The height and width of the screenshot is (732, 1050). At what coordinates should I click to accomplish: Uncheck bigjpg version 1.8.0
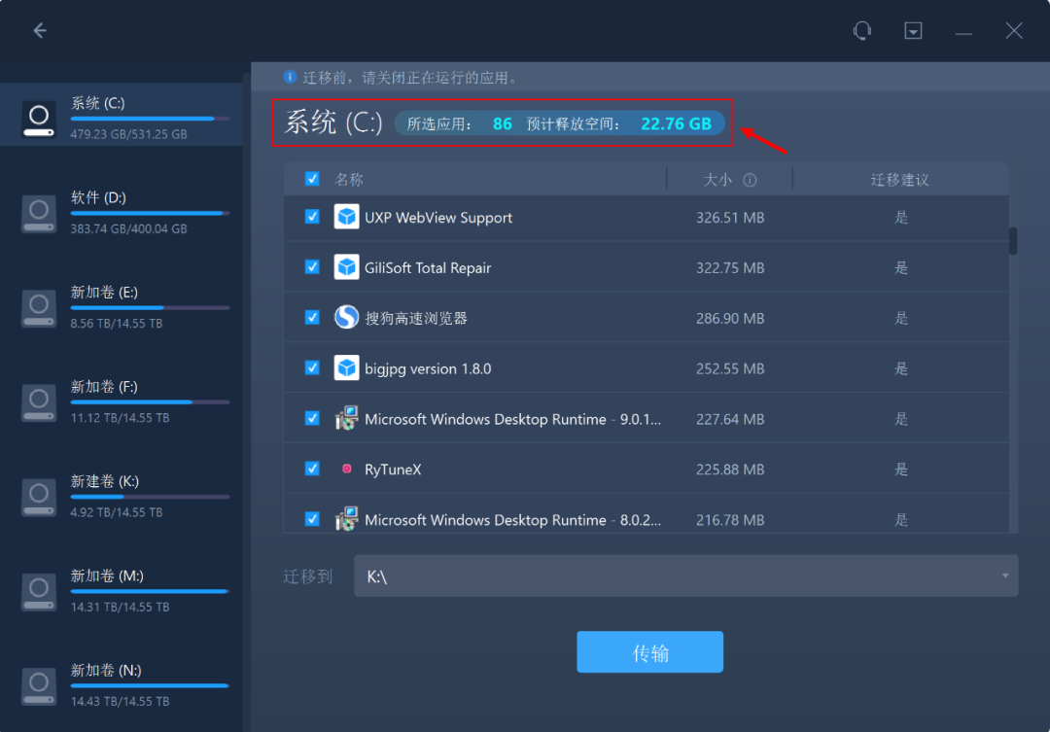tap(312, 367)
